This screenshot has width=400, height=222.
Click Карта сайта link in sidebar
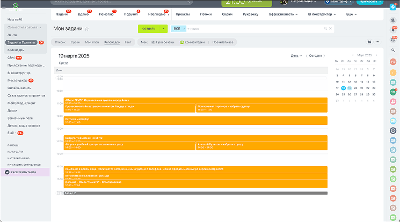[x=16, y=152]
